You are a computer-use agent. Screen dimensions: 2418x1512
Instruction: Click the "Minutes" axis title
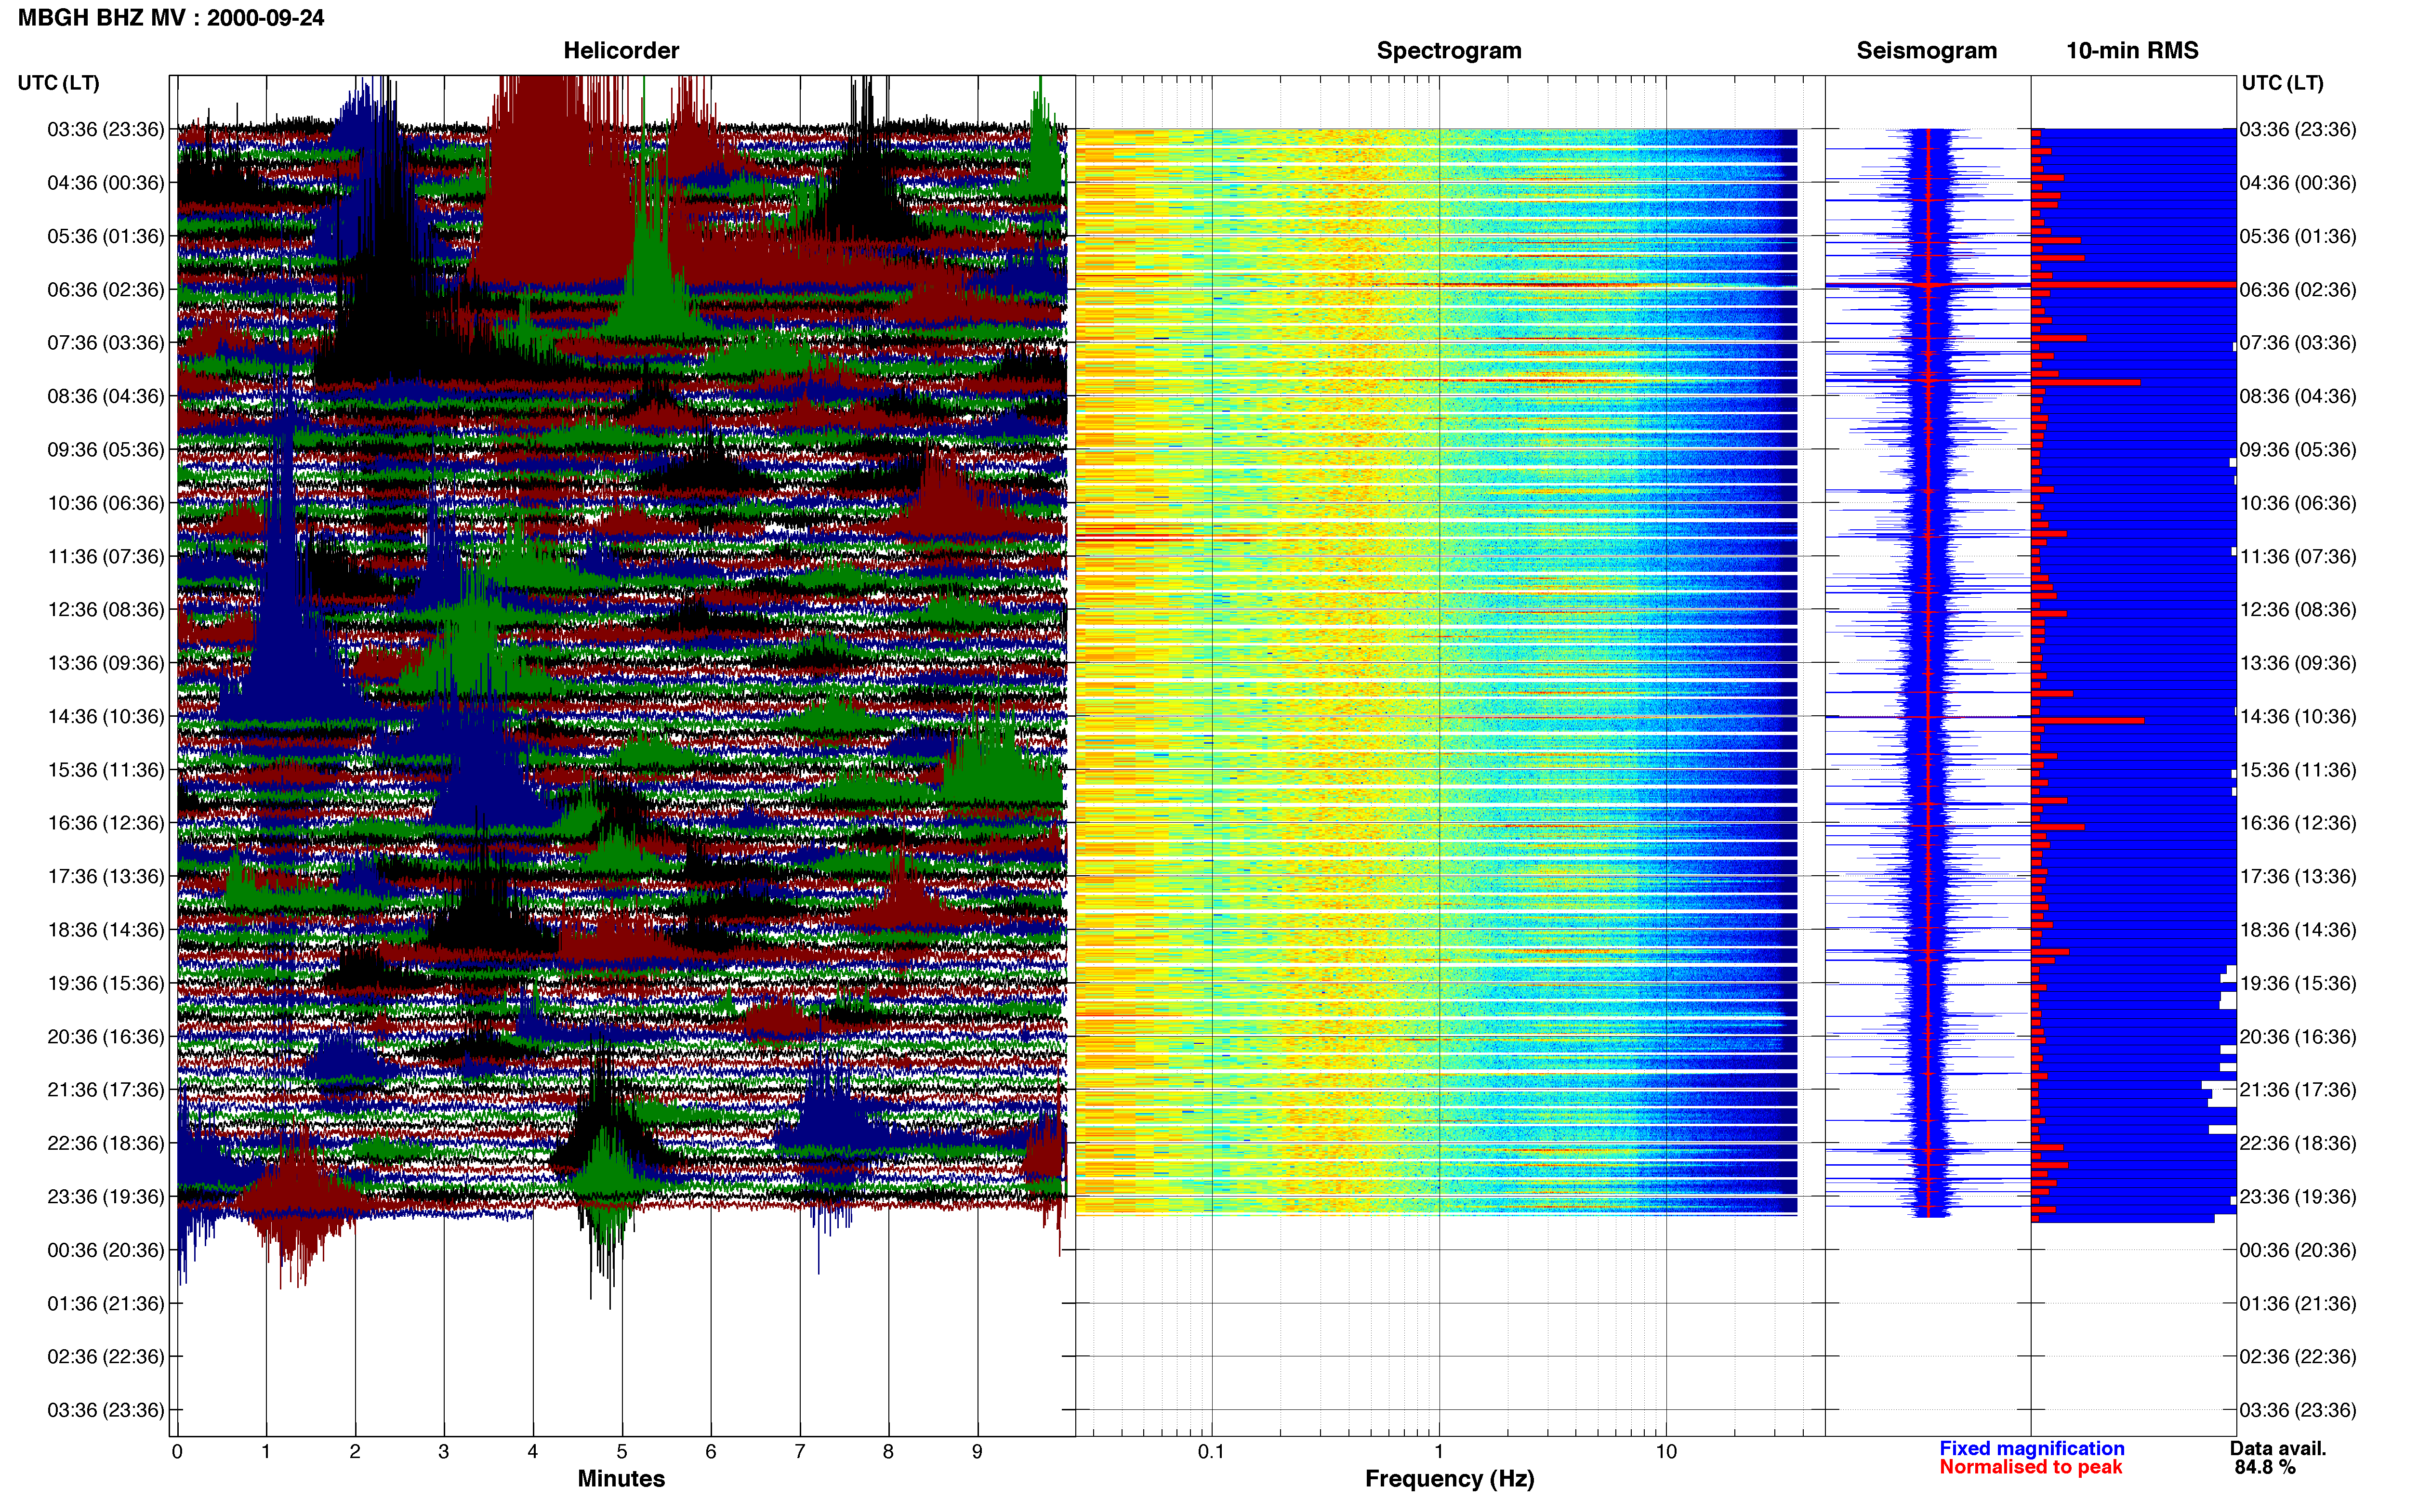click(621, 1479)
